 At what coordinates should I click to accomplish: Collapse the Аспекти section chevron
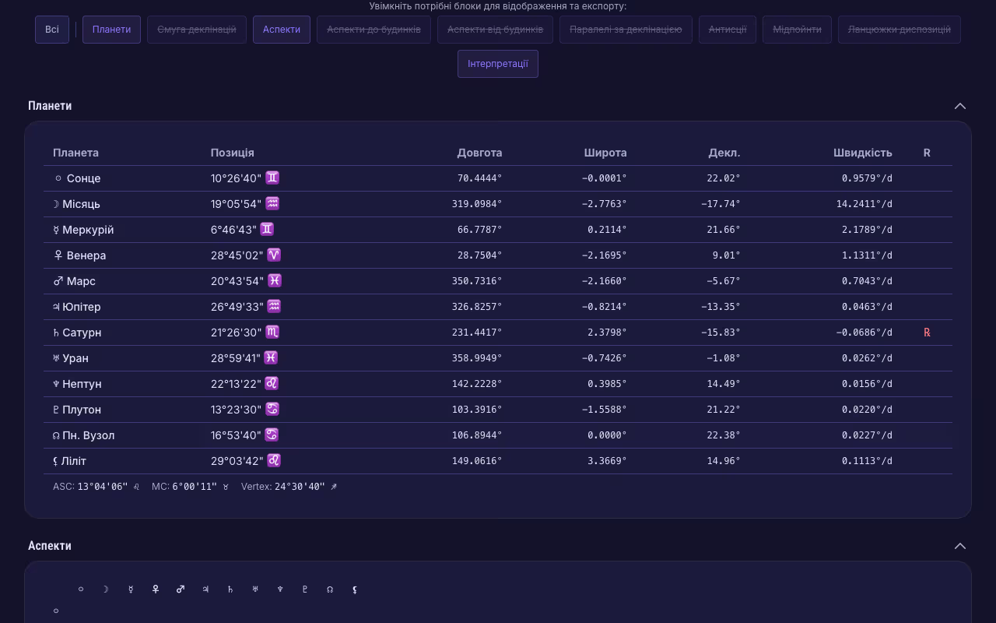[959, 546]
